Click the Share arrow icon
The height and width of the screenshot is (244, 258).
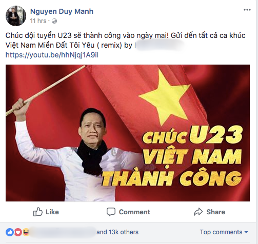(x=199, y=212)
